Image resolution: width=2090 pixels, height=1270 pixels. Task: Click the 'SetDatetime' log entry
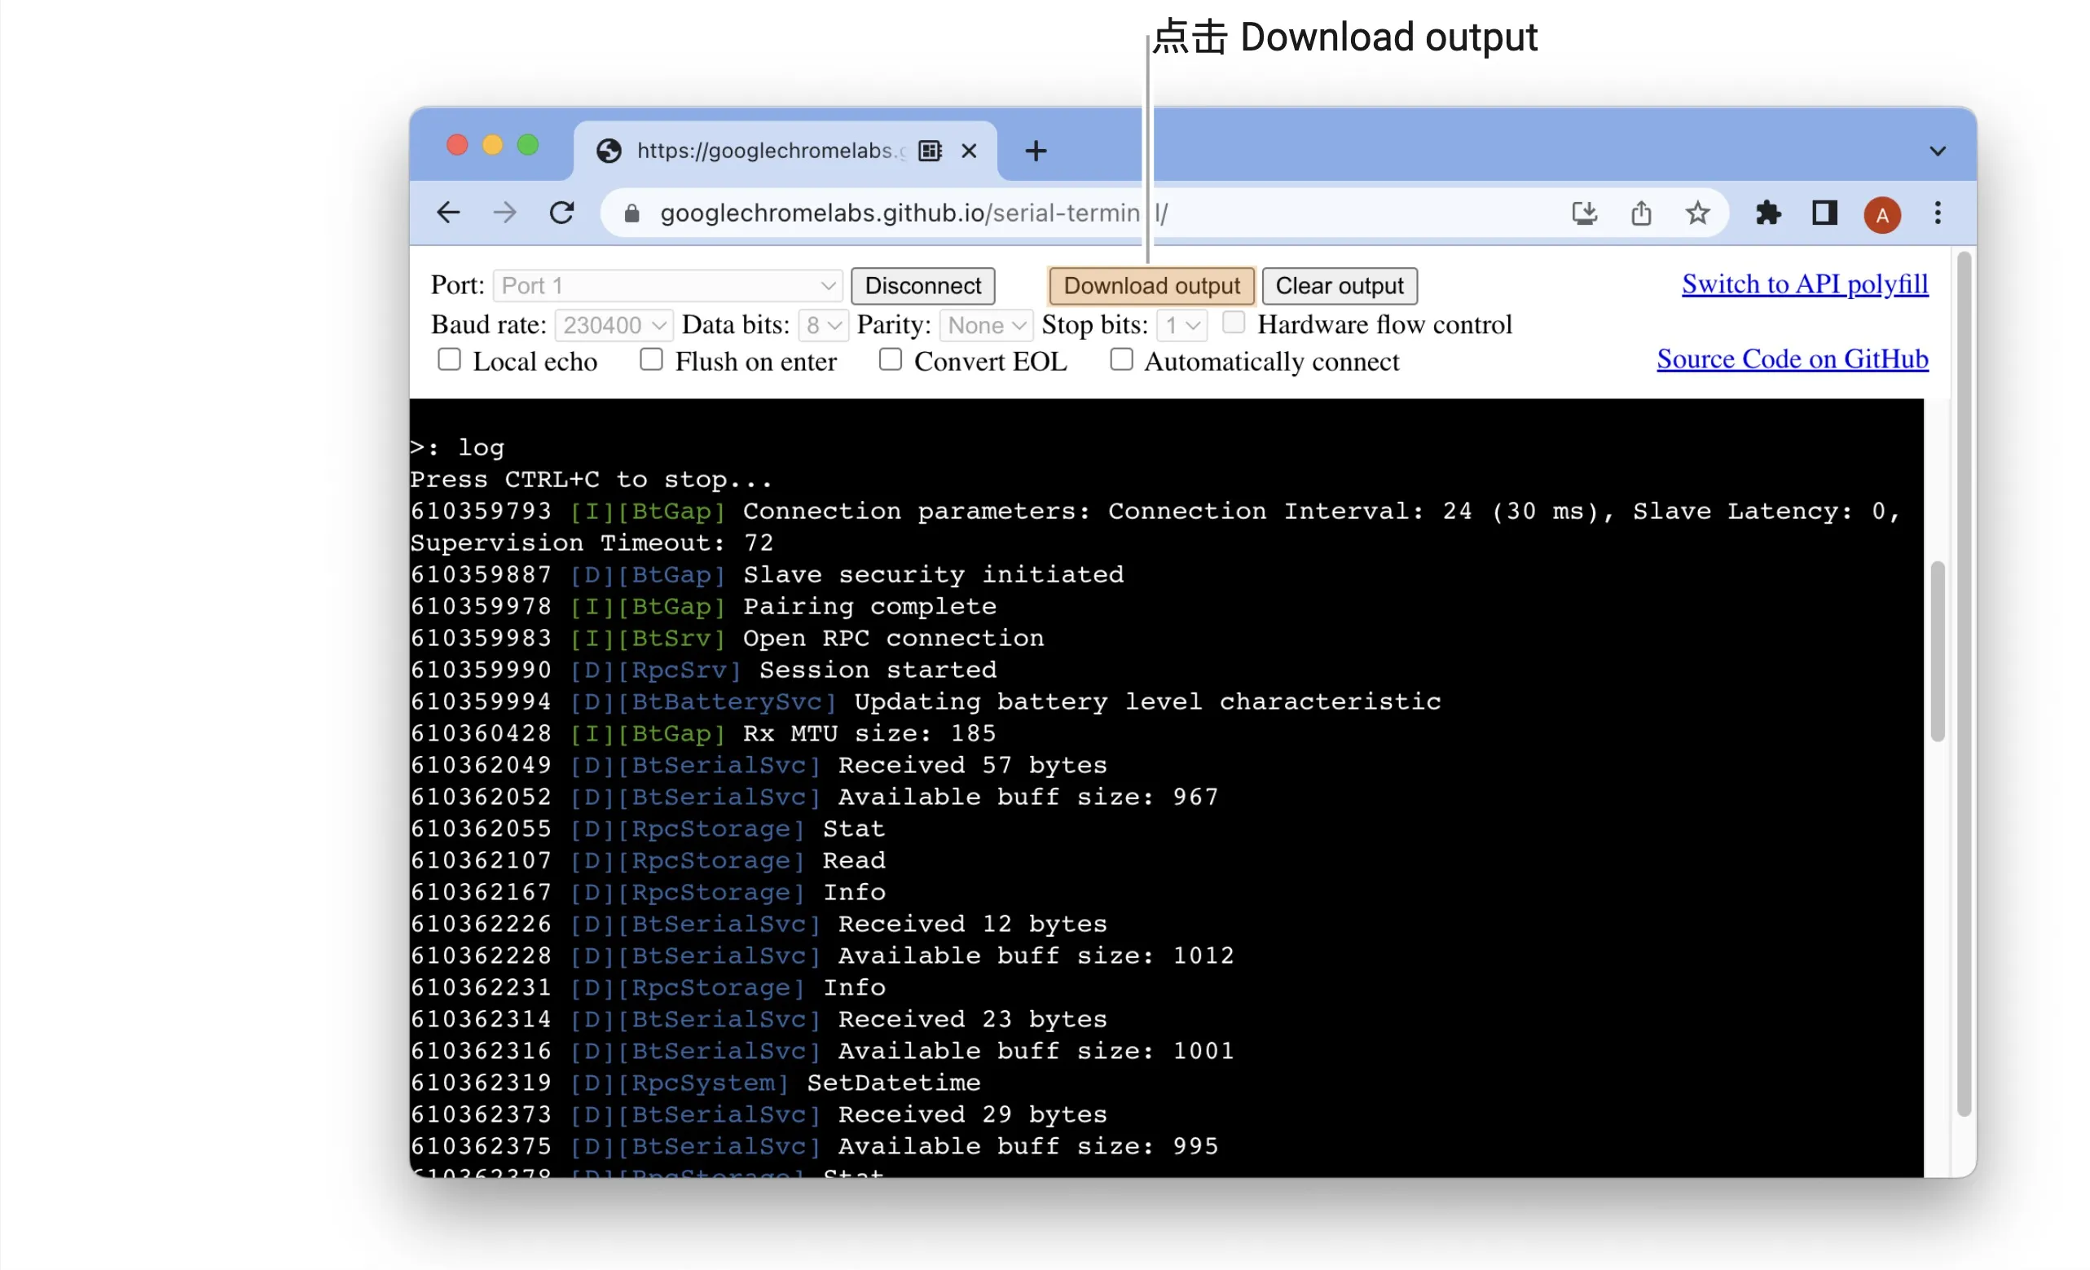coord(696,1083)
